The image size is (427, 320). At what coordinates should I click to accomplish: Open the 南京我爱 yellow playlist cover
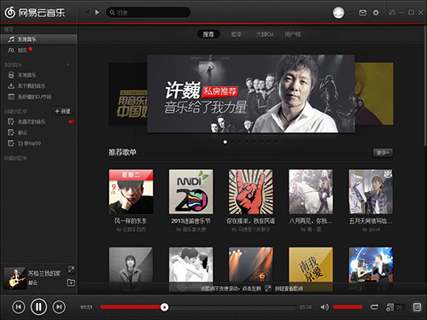pos(311,269)
